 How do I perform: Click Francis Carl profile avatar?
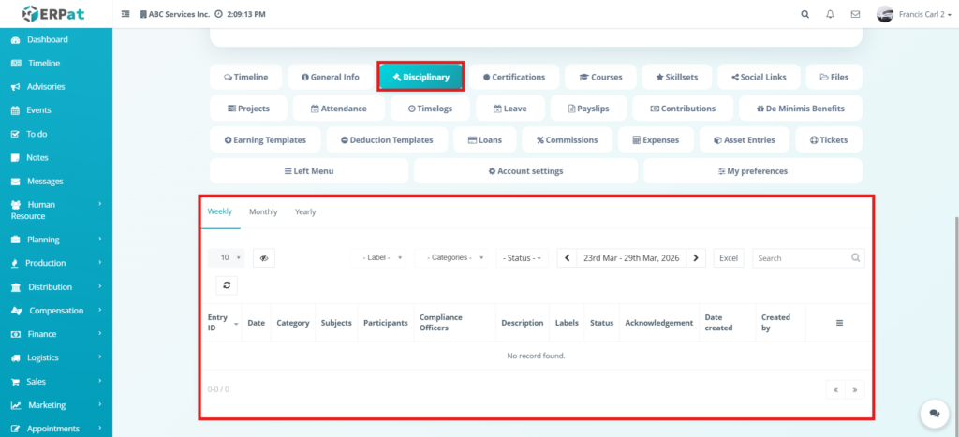[884, 14]
